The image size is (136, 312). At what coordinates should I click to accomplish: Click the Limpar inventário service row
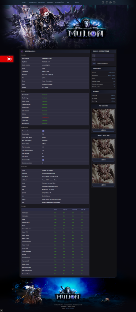[x=55, y=251]
